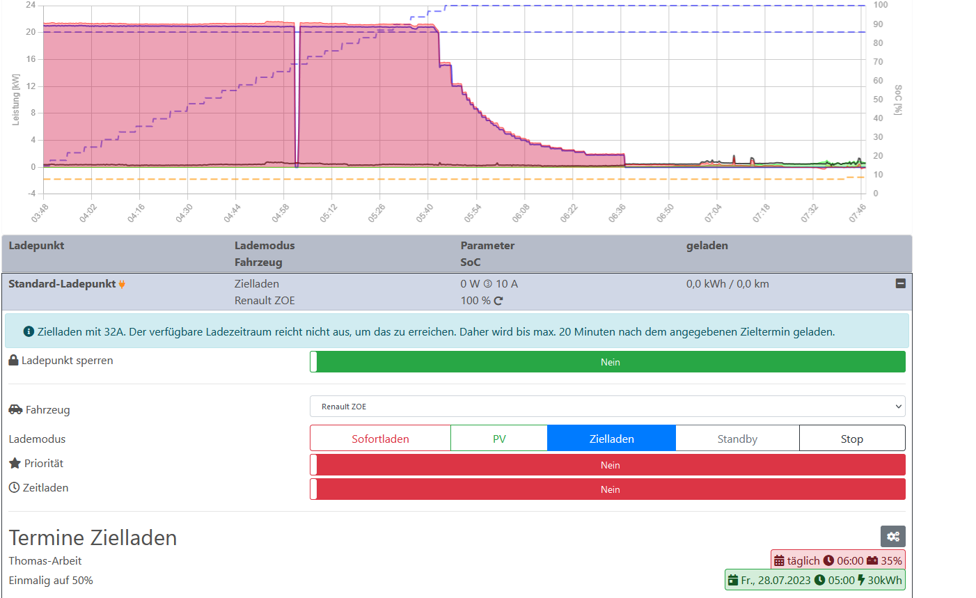Screen dimensions: 976x598
Task: Click the lock icon beside Ladepunkt sperren
Action: click(14, 360)
